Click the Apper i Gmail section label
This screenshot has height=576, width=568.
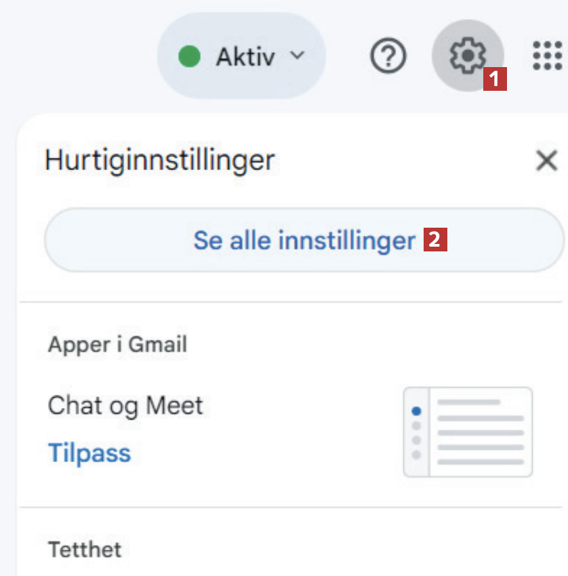tap(117, 344)
